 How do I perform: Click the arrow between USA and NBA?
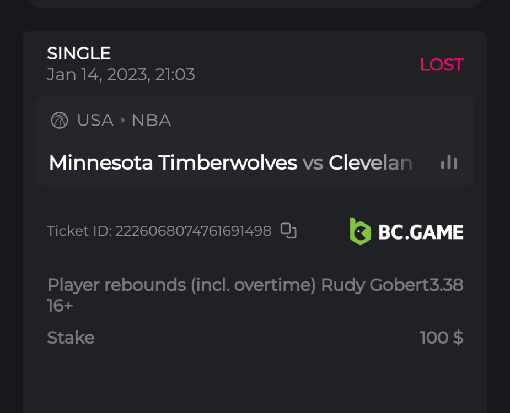(122, 120)
